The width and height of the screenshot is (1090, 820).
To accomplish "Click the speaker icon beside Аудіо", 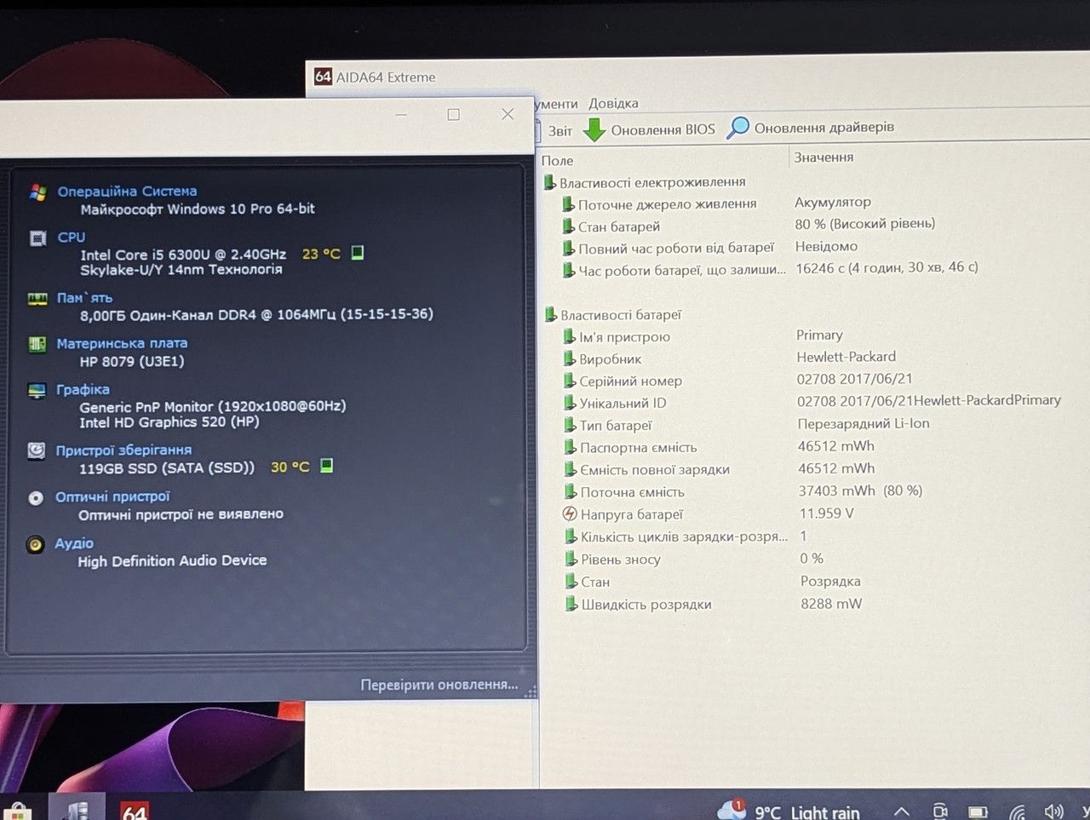I will (x=35, y=545).
